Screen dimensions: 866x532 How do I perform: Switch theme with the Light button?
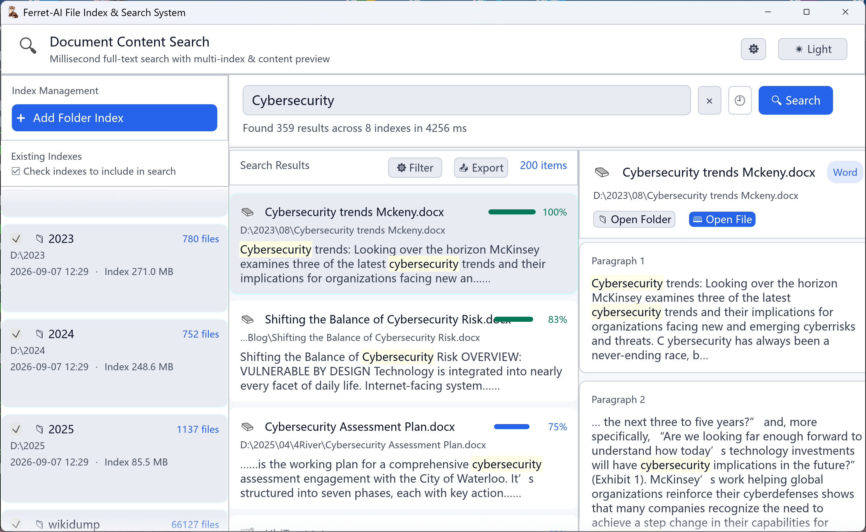pos(812,49)
